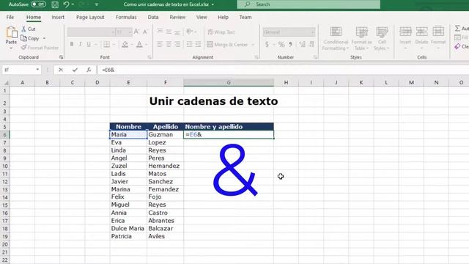Switch to the Page Layout tab

90,17
